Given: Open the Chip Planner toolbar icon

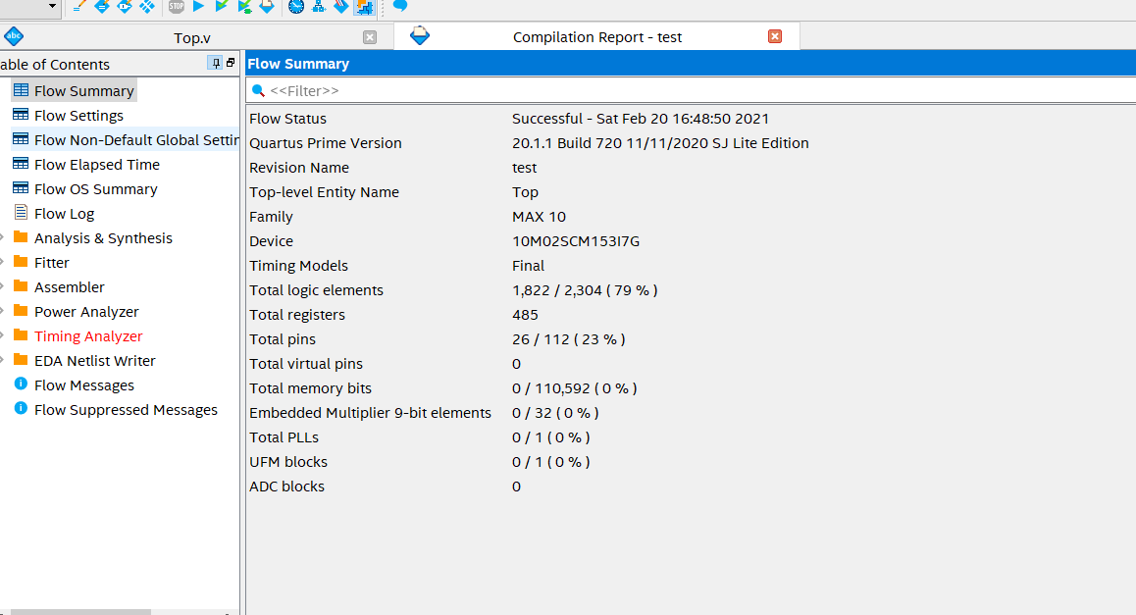Looking at the screenshot, I should (341, 7).
